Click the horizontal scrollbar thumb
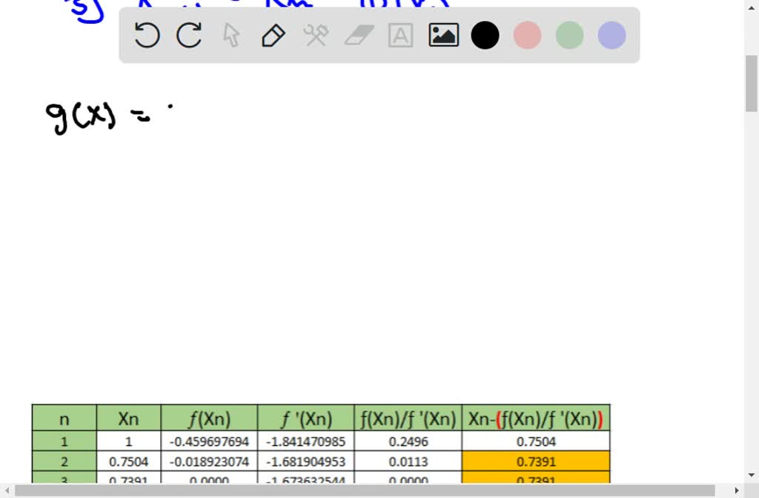 (365, 491)
